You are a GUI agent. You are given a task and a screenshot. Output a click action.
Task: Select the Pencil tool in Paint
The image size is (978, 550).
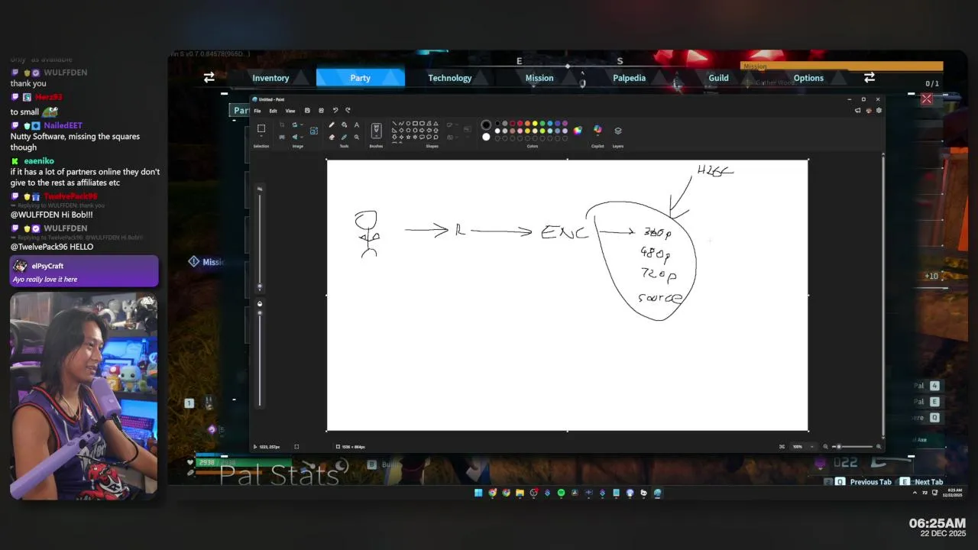[x=332, y=125]
